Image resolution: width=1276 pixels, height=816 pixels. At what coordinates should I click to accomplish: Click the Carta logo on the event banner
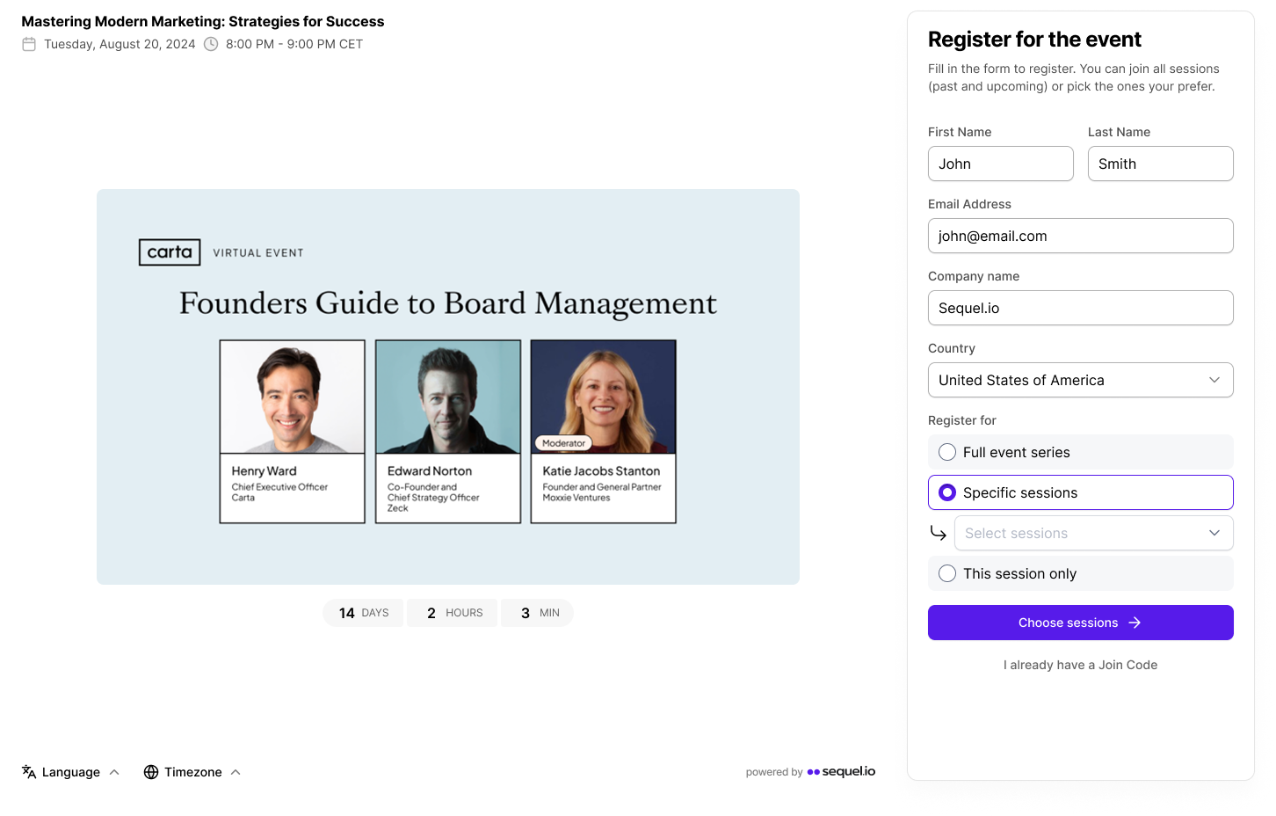(x=170, y=252)
